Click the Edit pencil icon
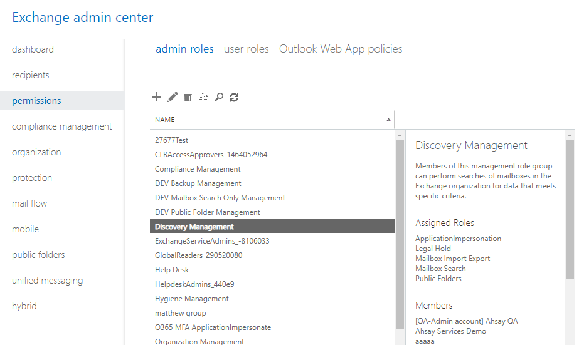Viewport: 579px width, 345px height. (173, 97)
